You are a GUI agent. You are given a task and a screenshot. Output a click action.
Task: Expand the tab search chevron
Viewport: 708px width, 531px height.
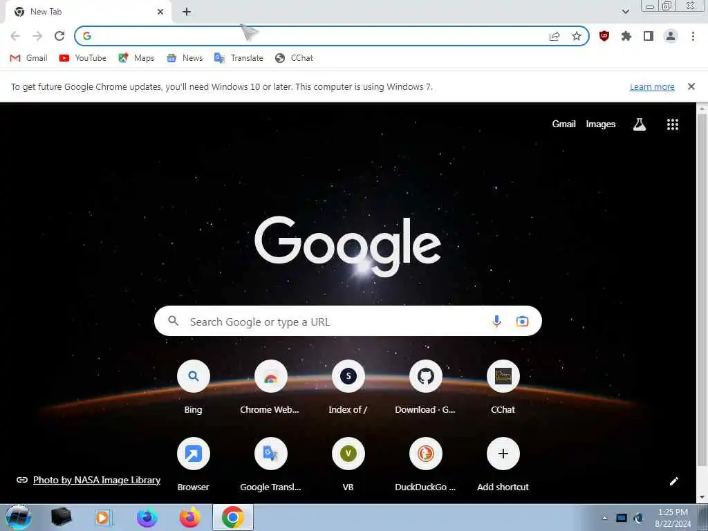(x=625, y=12)
